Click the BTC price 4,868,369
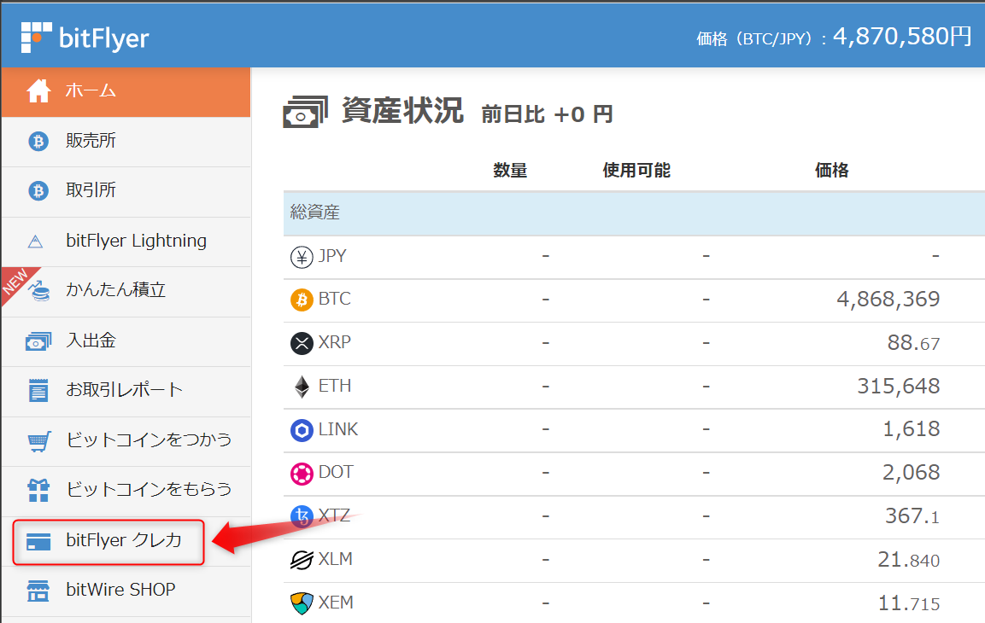 pyautogui.click(x=888, y=300)
